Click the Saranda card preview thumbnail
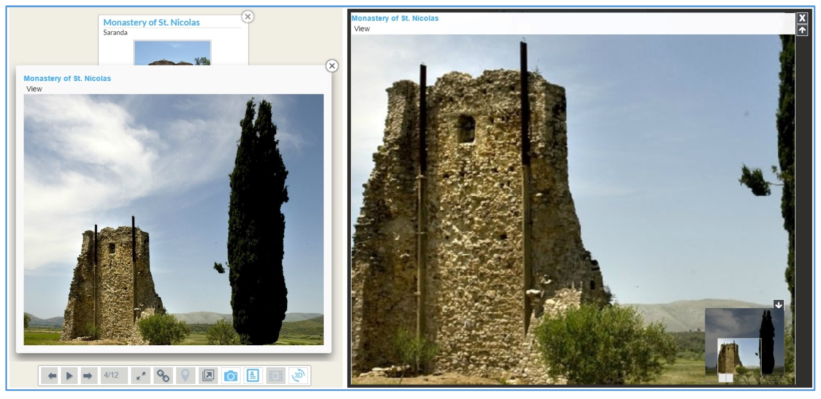This screenshot has width=821, height=399. (172, 53)
